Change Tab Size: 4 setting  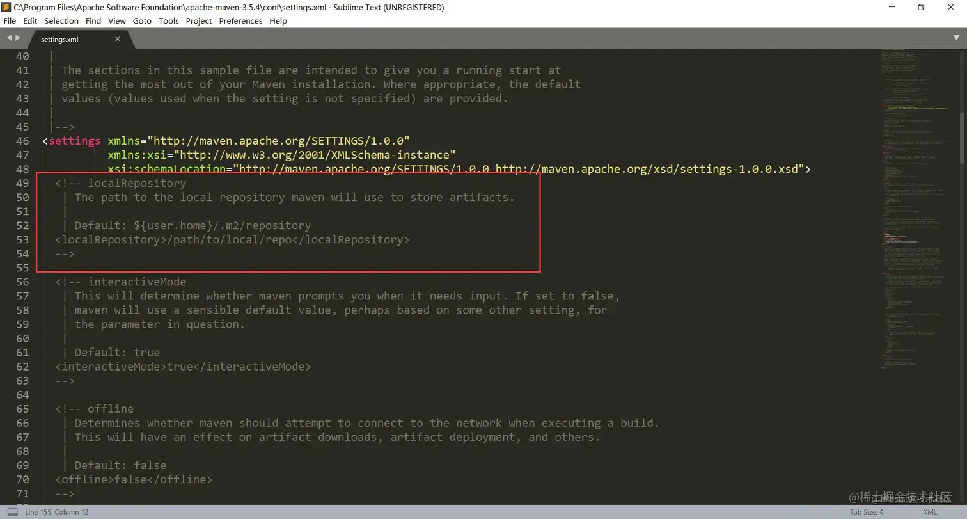867,512
